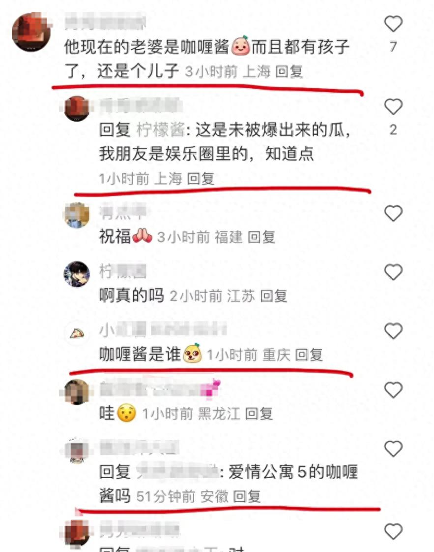This screenshot has width=434, height=552.
Task: Reply to the 安徽 comment from 51分钟前
Action: pyautogui.click(x=247, y=496)
